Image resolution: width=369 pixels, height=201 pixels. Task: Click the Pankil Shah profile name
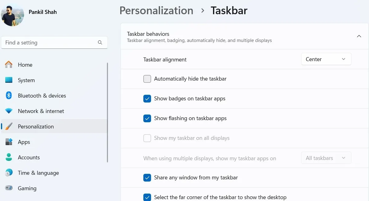(43, 12)
